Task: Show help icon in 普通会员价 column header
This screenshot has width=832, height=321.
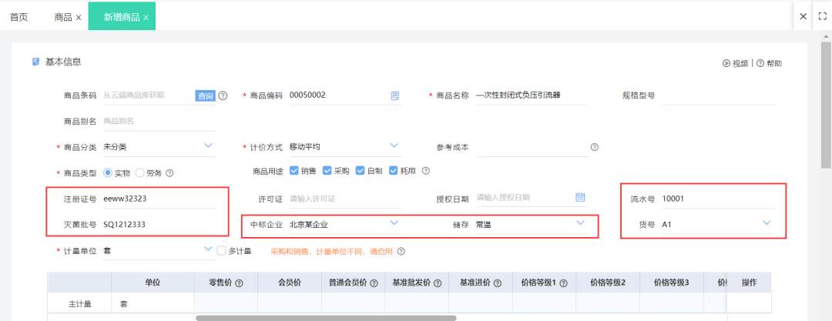Action: click(374, 283)
